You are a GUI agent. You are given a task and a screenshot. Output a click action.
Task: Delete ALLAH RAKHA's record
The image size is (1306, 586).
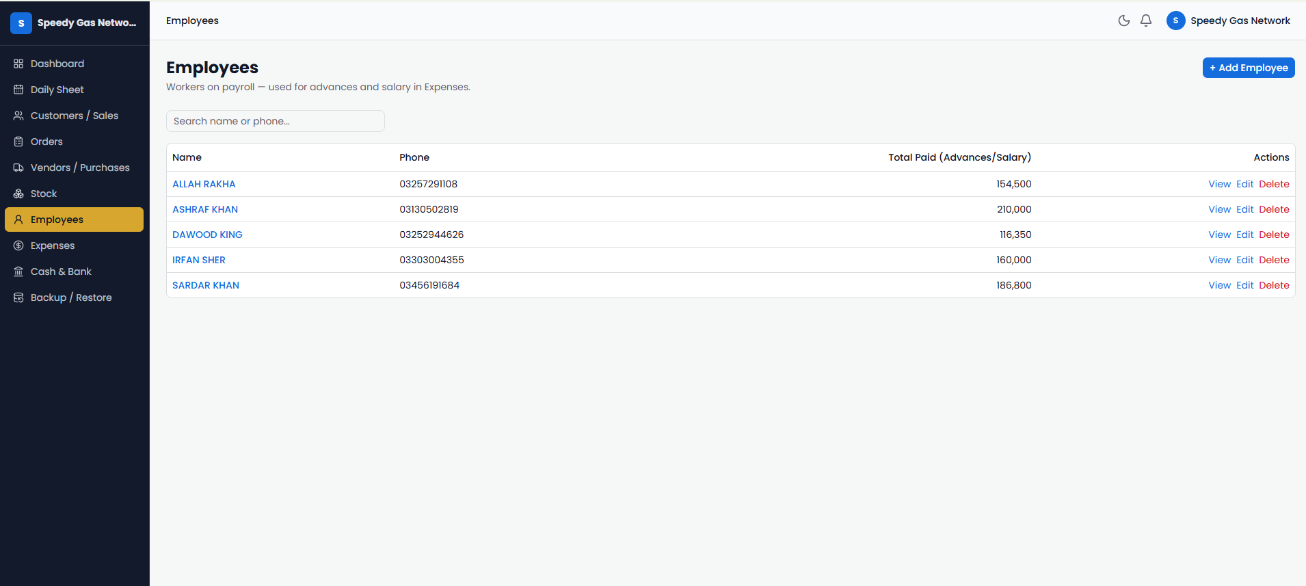click(1274, 184)
